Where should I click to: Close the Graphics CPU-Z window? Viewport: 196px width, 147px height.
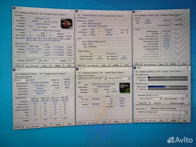[129, 69]
